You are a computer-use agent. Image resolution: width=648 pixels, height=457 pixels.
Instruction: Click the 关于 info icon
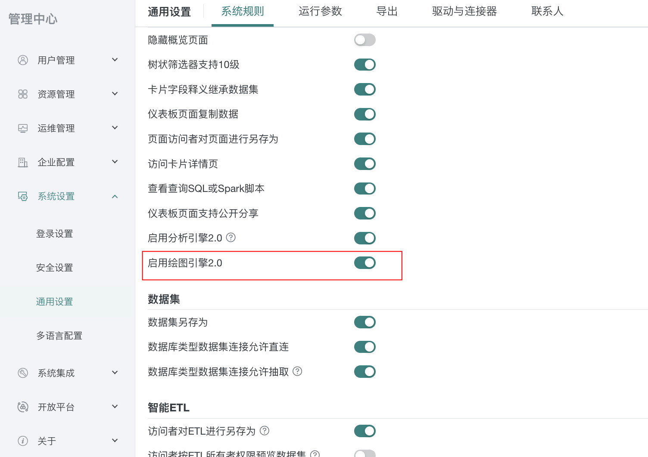tap(23, 441)
